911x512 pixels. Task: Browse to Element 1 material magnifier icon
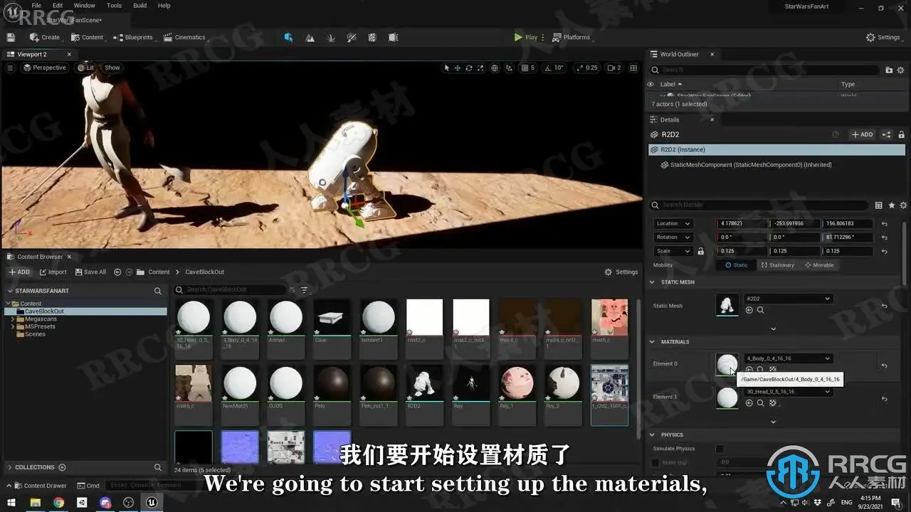760,403
